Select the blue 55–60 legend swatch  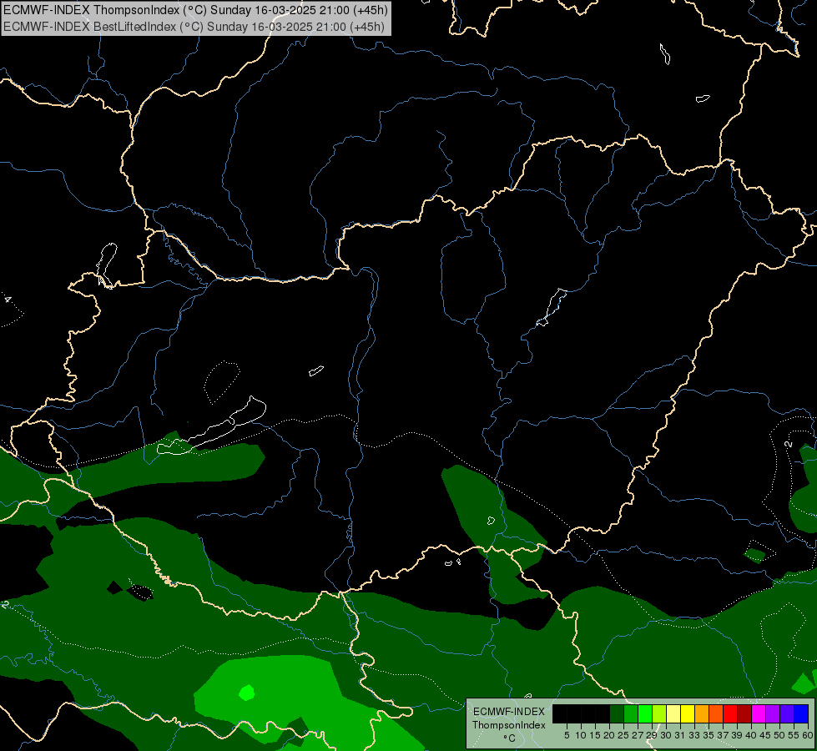(x=800, y=714)
